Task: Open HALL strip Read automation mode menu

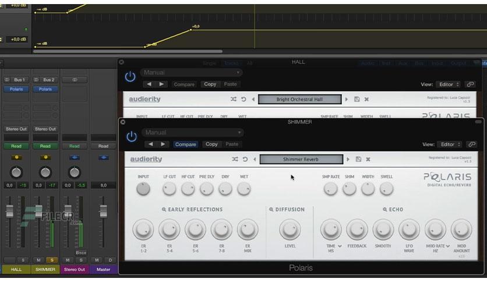Action: 16,146
